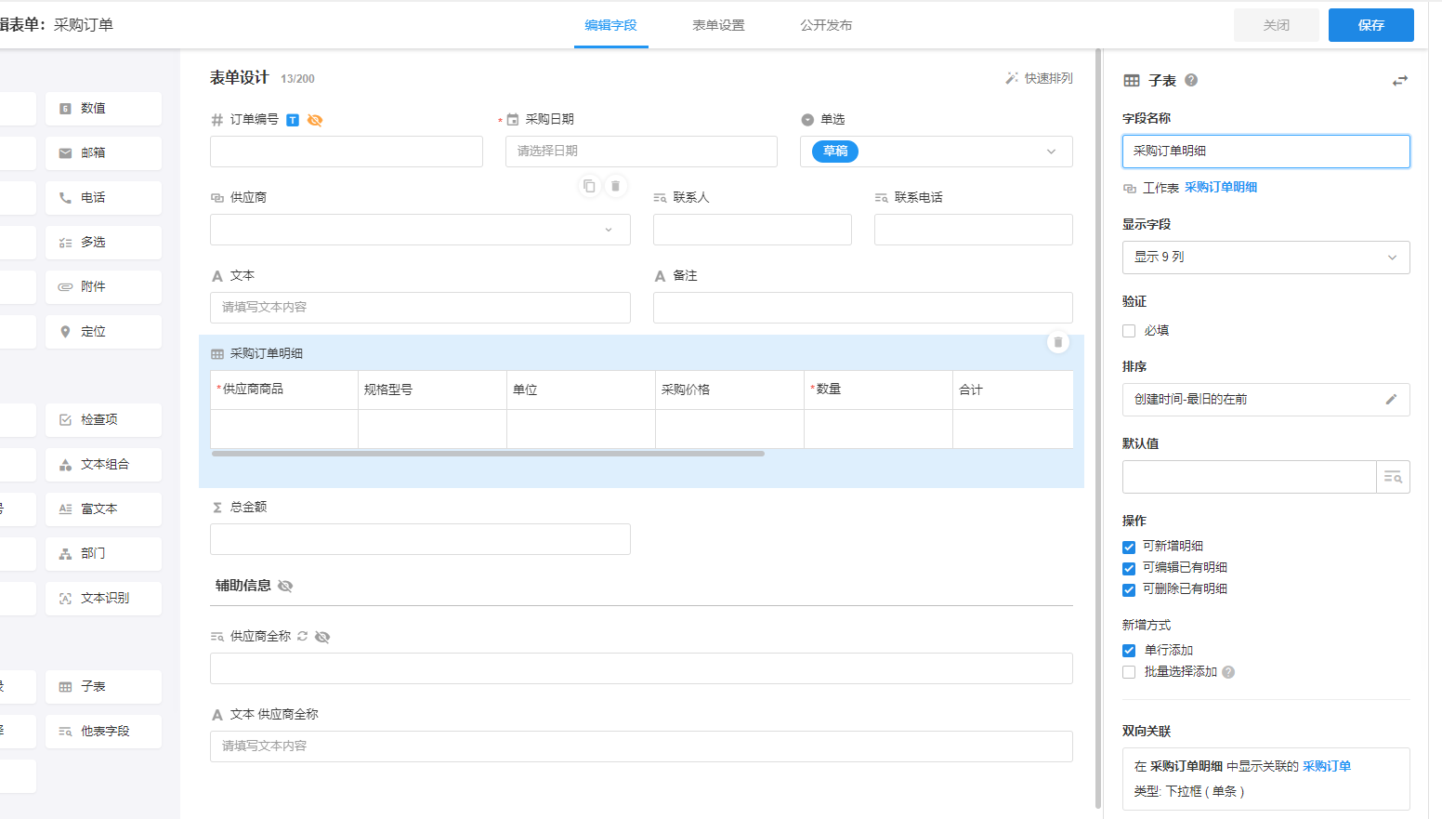The width and height of the screenshot is (1442, 819).
Task: Click help icon next to 批量选择添加
Action: [1228, 672]
